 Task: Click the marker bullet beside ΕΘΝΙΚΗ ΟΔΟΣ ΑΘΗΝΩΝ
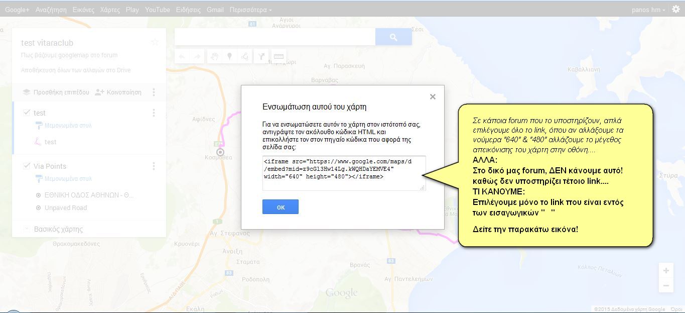tap(38, 195)
